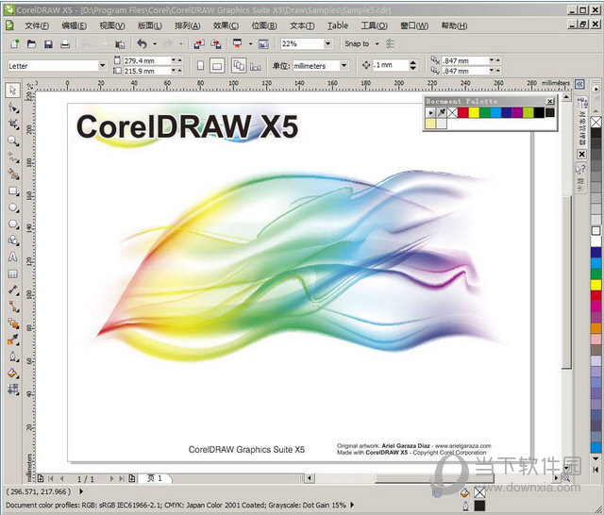
Task: Open a file from toolbar
Action: 31,44
